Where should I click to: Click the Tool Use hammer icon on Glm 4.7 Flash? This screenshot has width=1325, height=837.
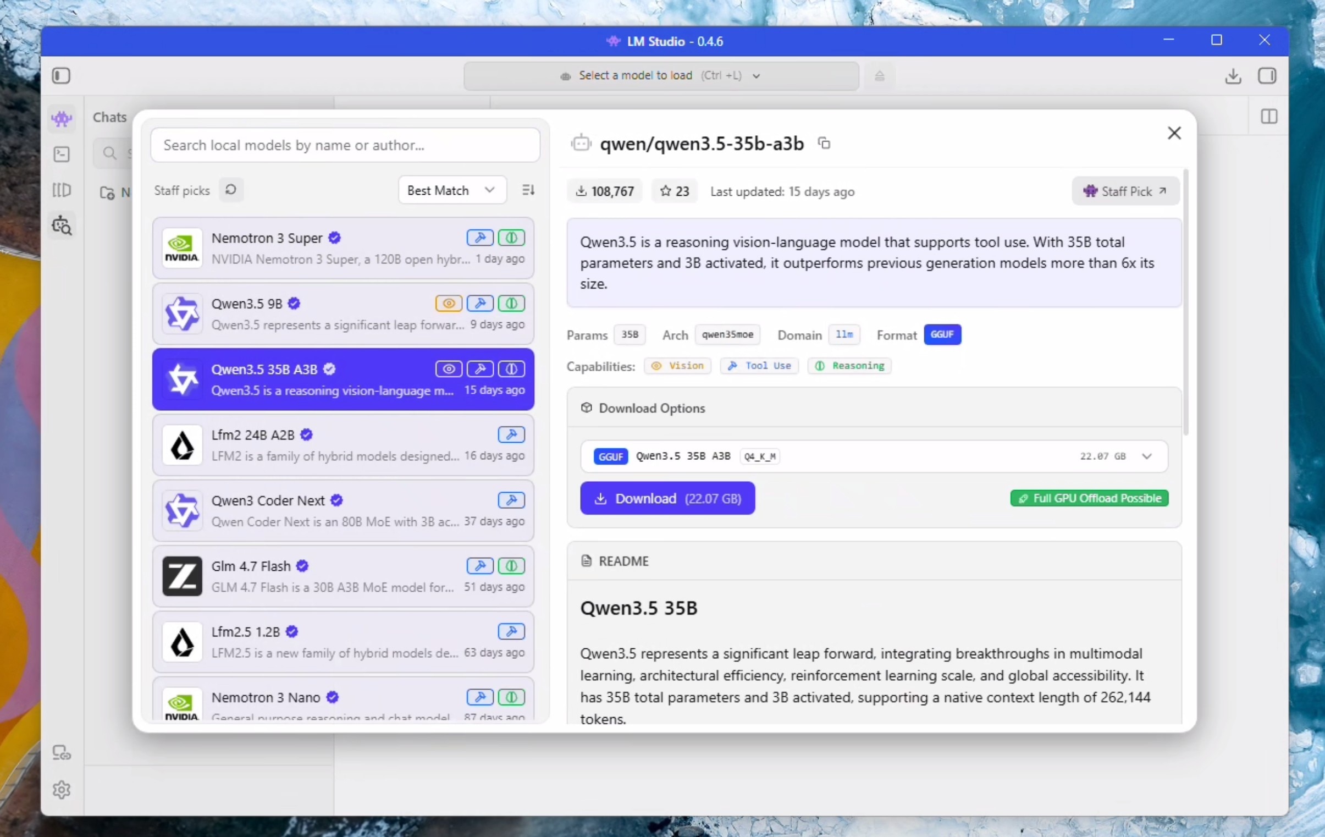pos(479,566)
